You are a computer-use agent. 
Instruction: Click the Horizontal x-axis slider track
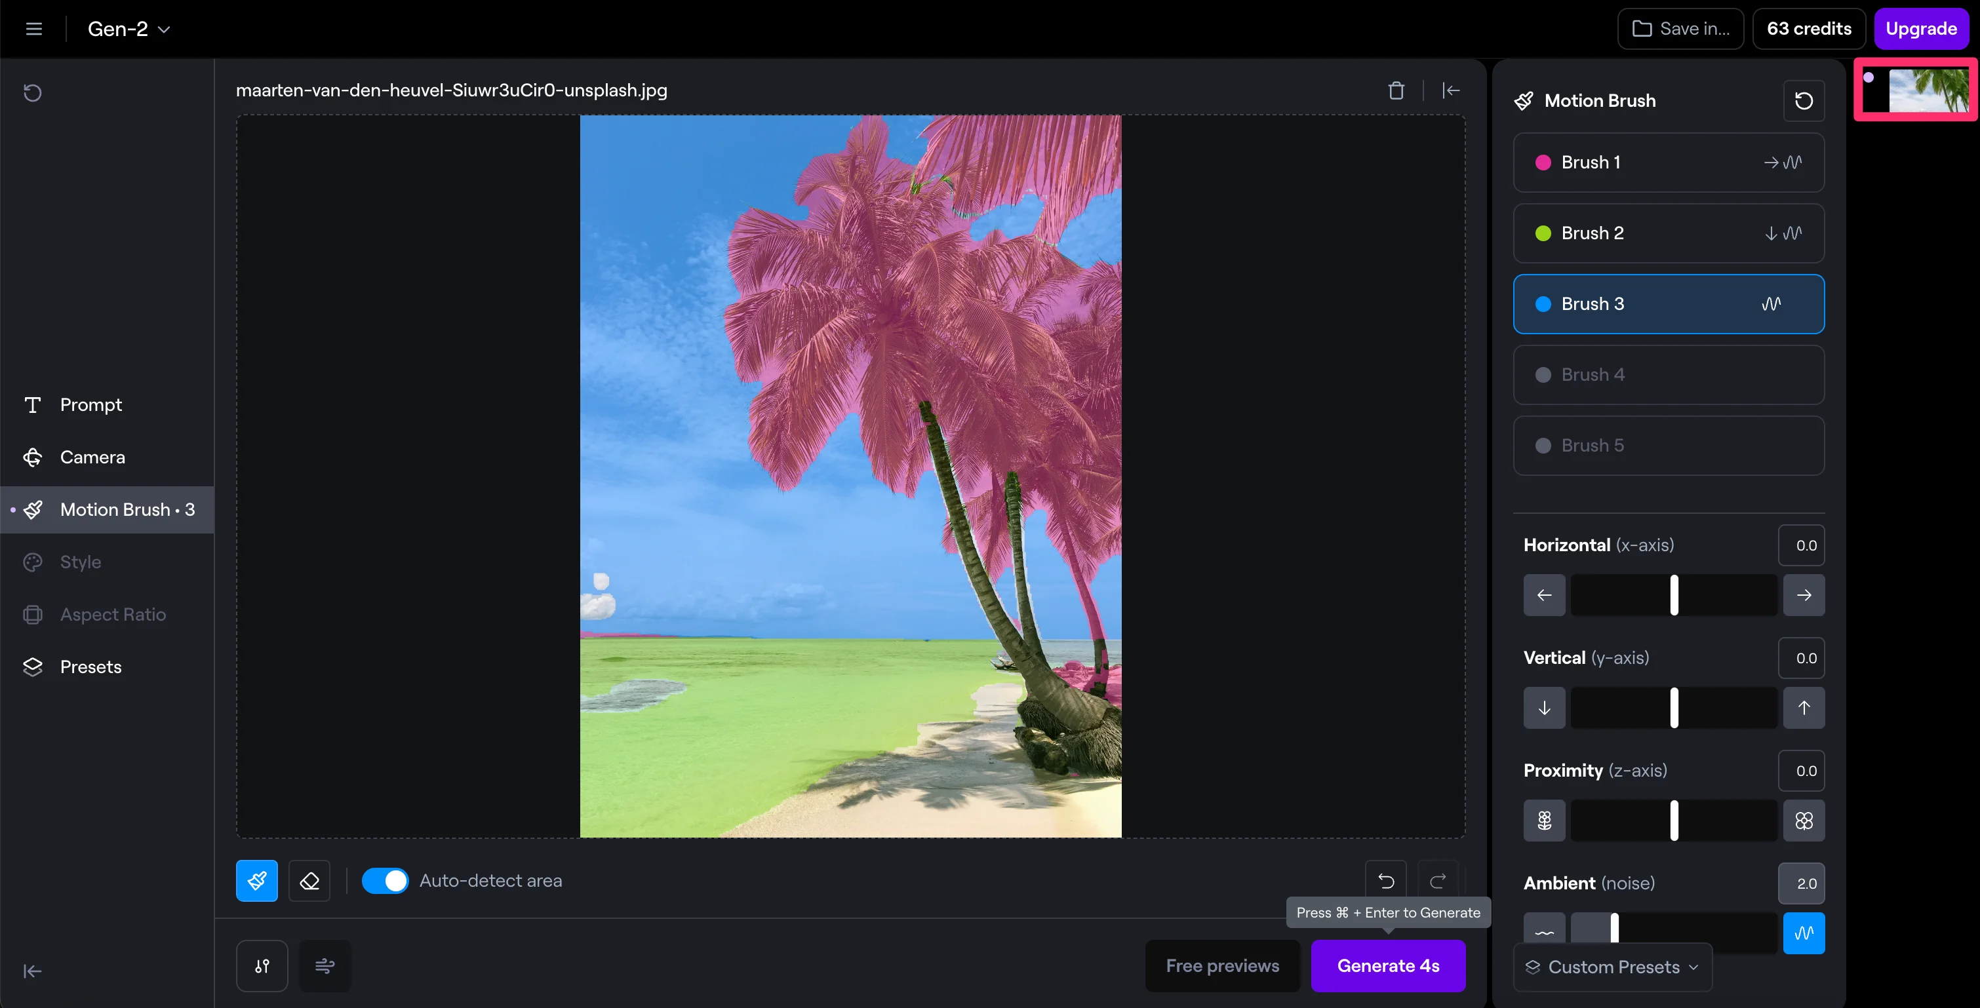(1673, 594)
